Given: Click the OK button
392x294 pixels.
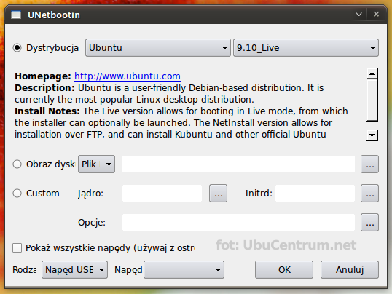Looking at the screenshot, I should tap(284, 270).
